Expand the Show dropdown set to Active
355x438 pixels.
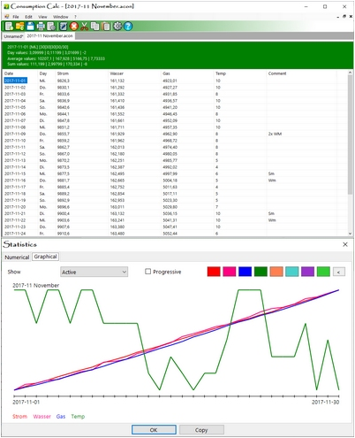click(x=94, y=272)
